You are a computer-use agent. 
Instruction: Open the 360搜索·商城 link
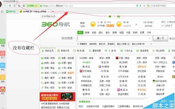pos(86,58)
